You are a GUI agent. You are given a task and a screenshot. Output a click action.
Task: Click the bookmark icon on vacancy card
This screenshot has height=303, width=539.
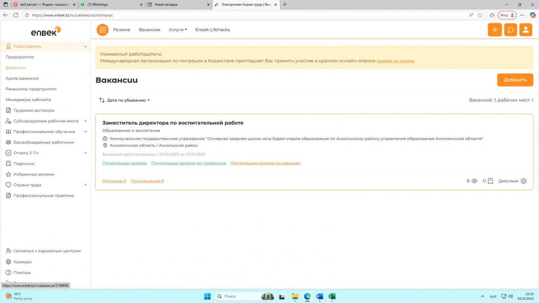coord(490,181)
